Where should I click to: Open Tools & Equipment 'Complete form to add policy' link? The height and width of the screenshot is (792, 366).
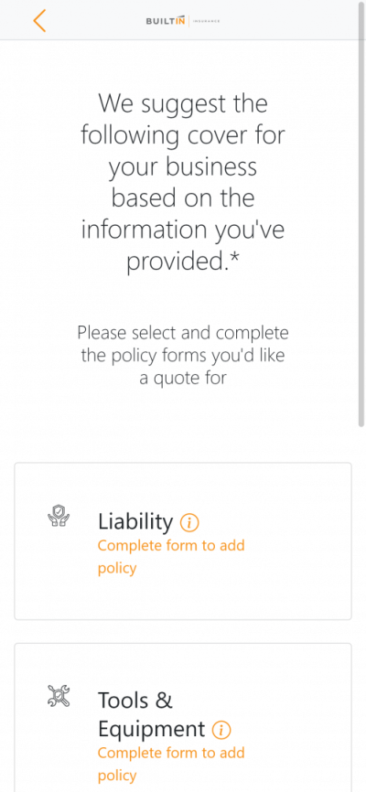pyautogui.click(x=171, y=764)
